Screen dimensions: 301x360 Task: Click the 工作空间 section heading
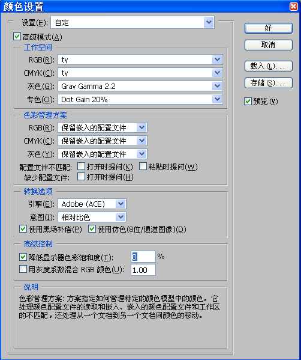pos(38,47)
